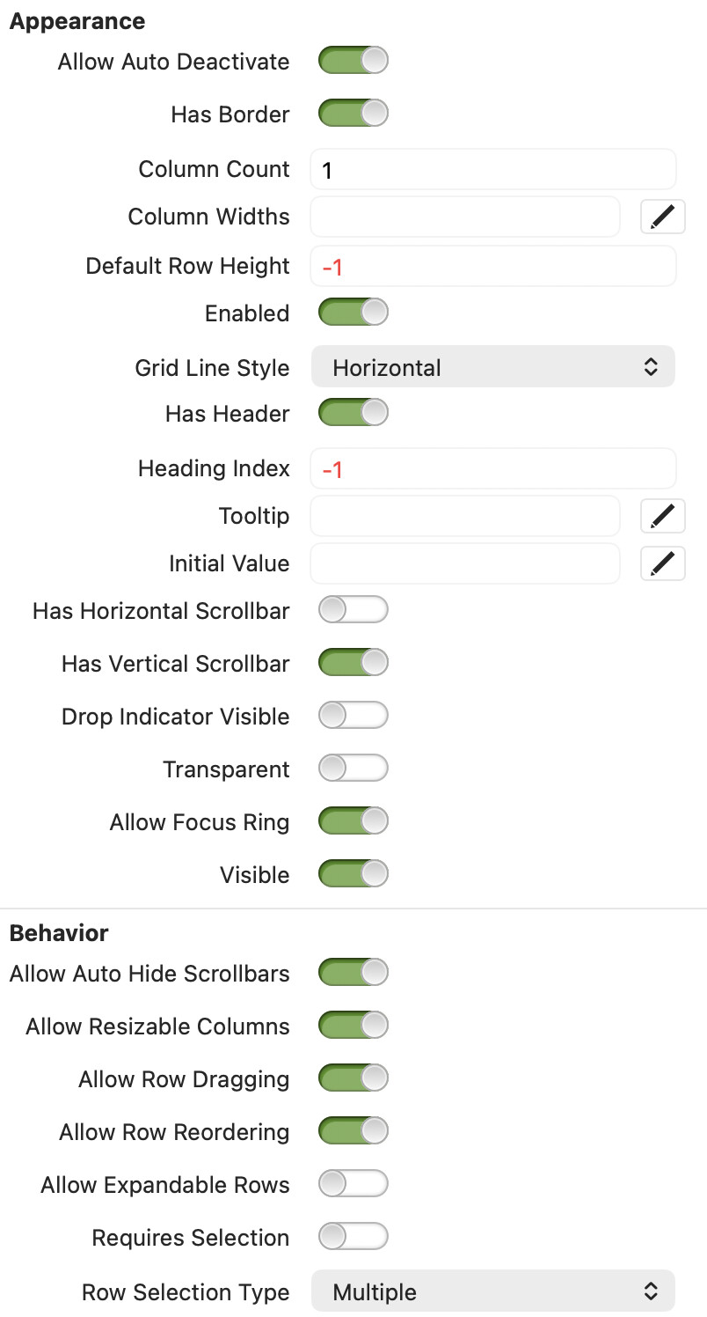Disable the Allow Auto Deactivate switch
The width and height of the screenshot is (707, 1317).
tap(353, 61)
